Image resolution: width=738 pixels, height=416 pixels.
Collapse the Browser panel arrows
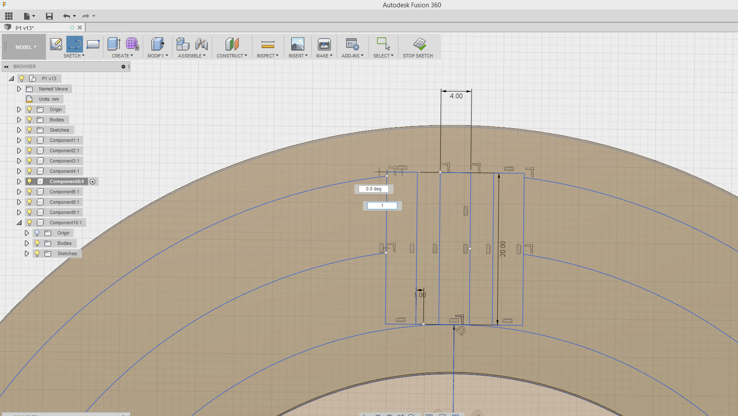click(x=6, y=67)
